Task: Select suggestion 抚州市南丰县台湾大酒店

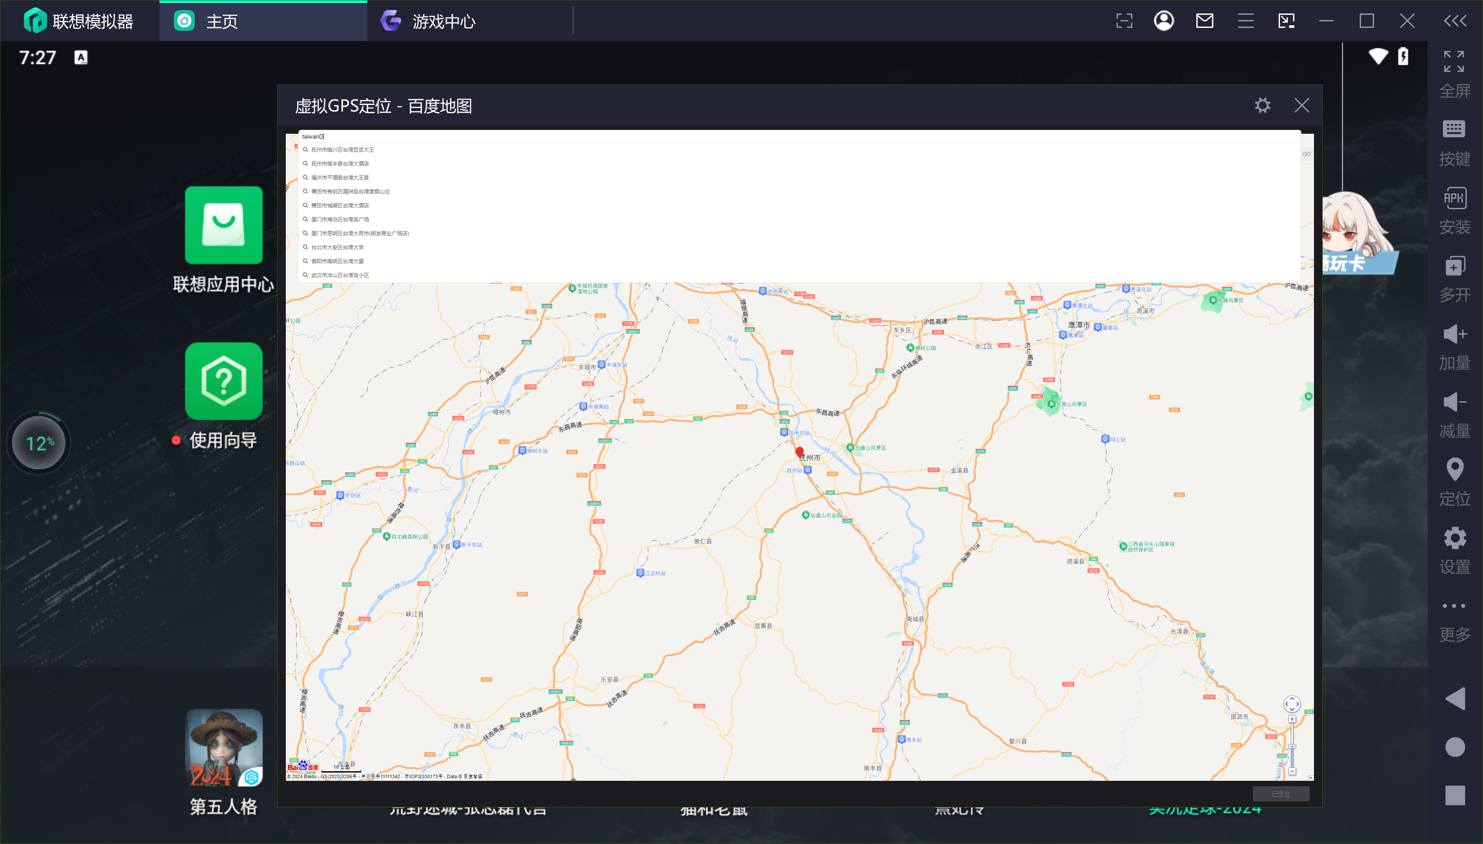Action: coord(799,163)
